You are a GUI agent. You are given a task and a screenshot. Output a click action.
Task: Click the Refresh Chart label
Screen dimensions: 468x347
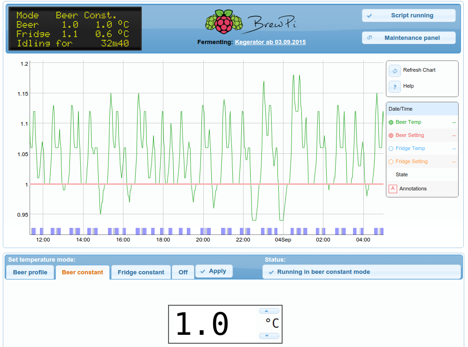(x=419, y=70)
